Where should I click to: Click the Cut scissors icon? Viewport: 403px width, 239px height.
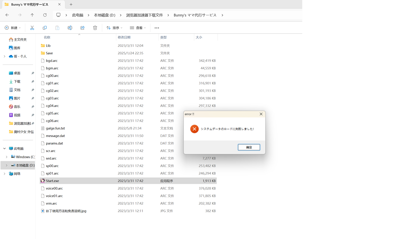32,28
